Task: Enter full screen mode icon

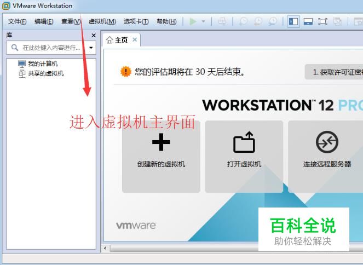Action: point(322,21)
